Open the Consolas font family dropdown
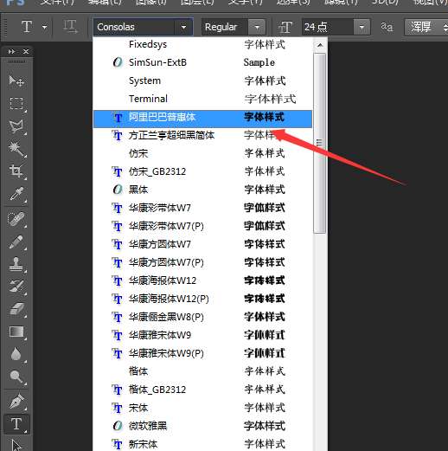This screenshot has height=451, width=448. coord(183,27)
